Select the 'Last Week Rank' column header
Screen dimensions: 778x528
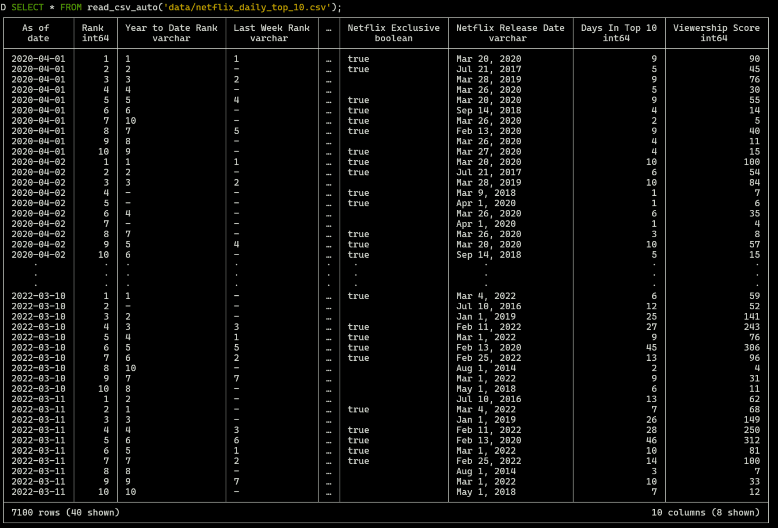[272, 33]
